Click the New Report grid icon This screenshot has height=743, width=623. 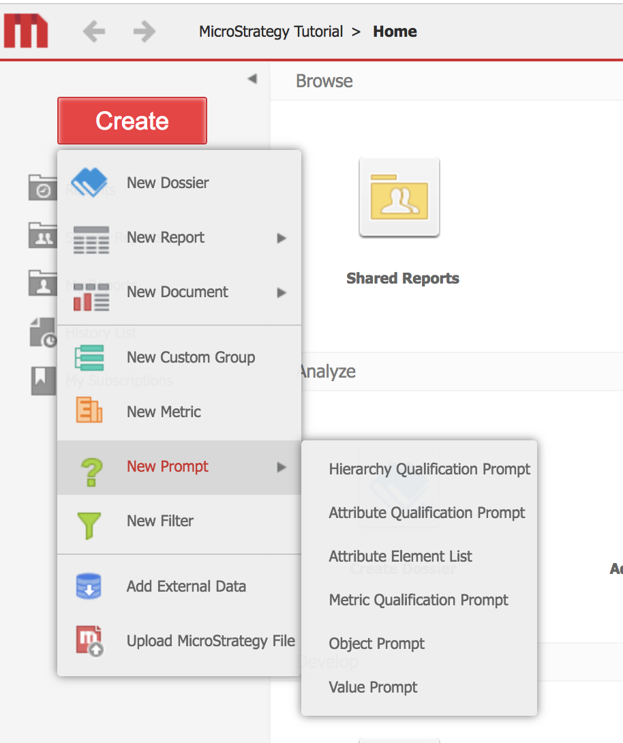[x=91, y=240]
